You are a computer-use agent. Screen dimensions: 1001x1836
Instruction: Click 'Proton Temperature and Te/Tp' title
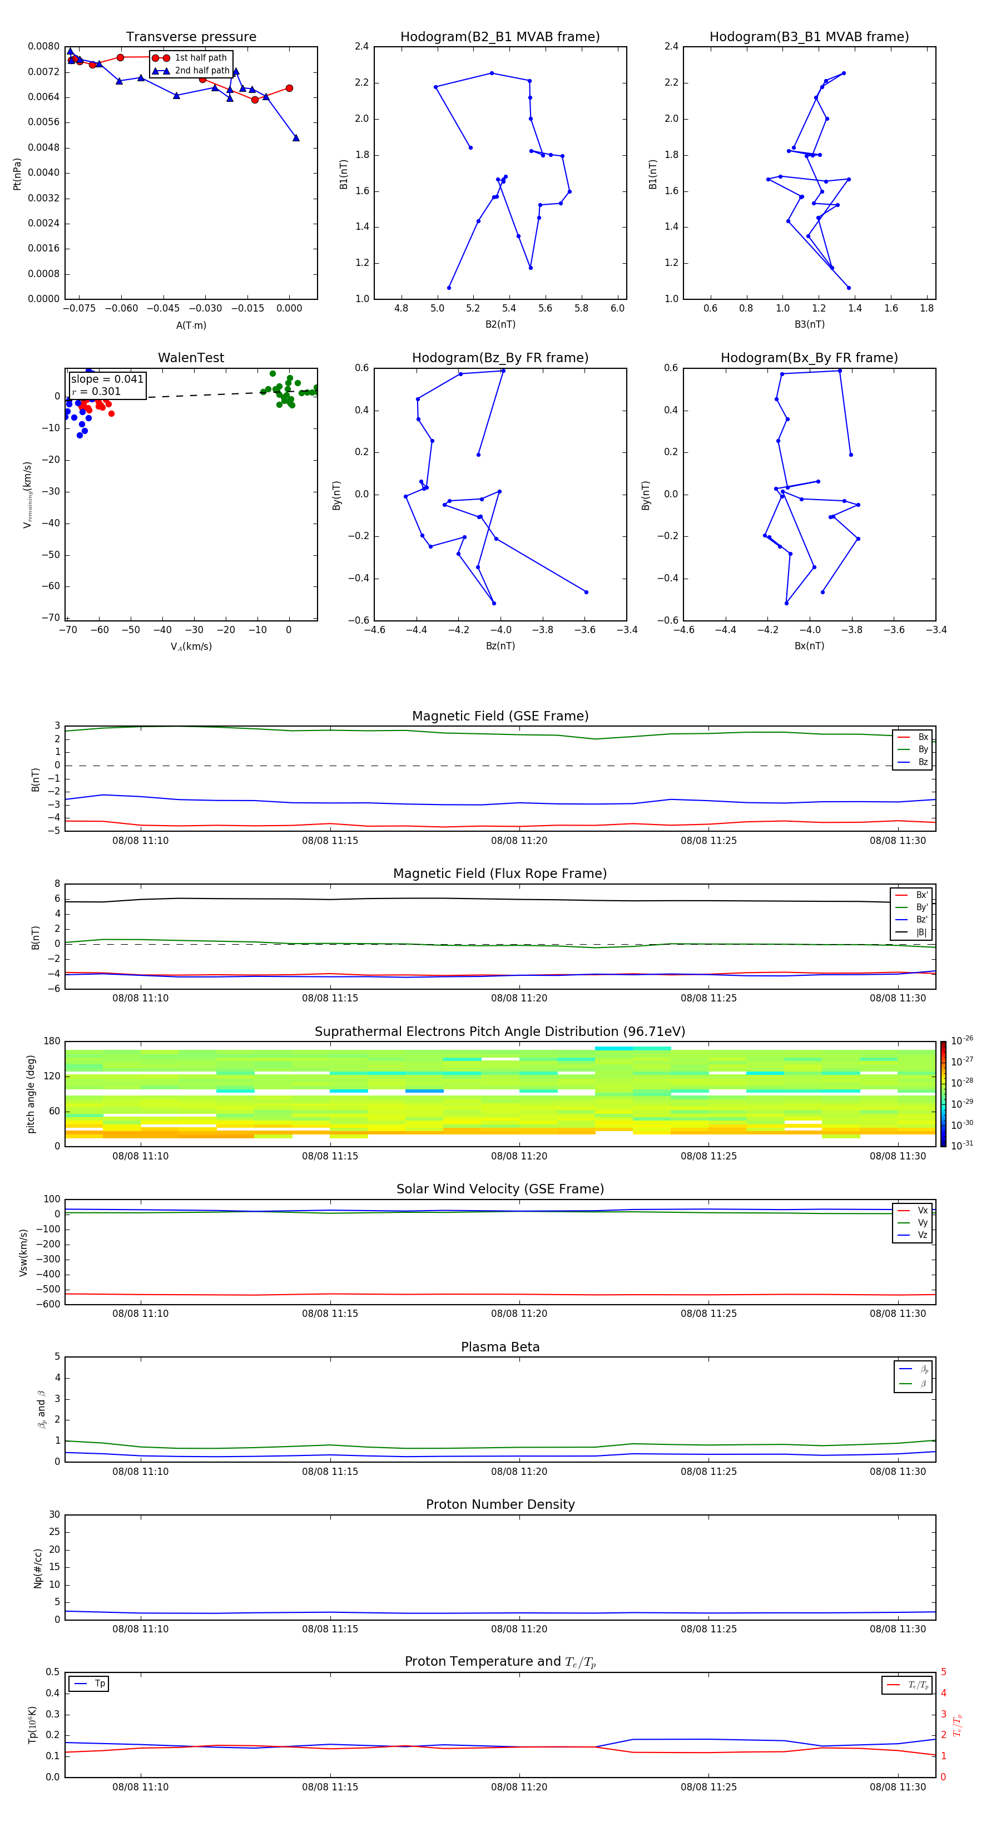point(500,1662)
